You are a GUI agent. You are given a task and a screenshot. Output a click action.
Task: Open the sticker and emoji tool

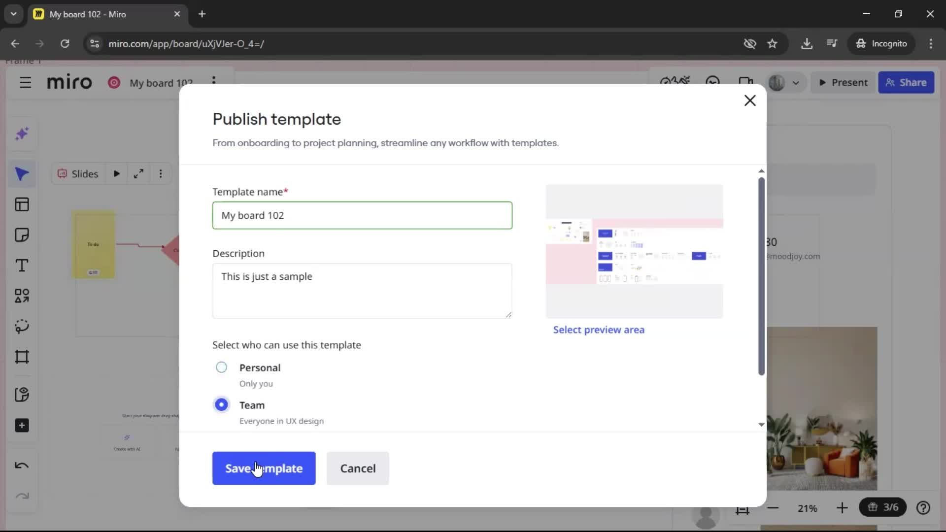coord(22,395)
